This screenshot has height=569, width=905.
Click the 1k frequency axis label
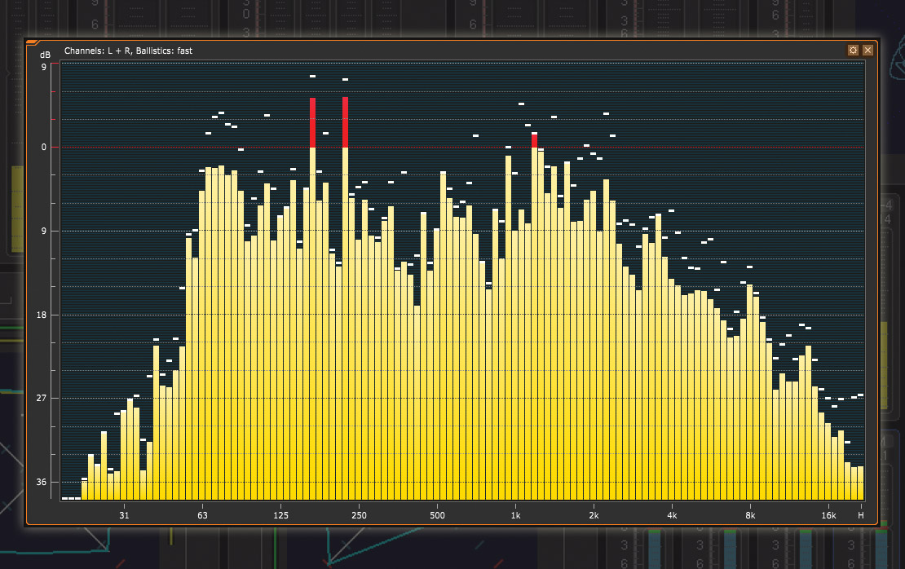click(x=515, y=515)
